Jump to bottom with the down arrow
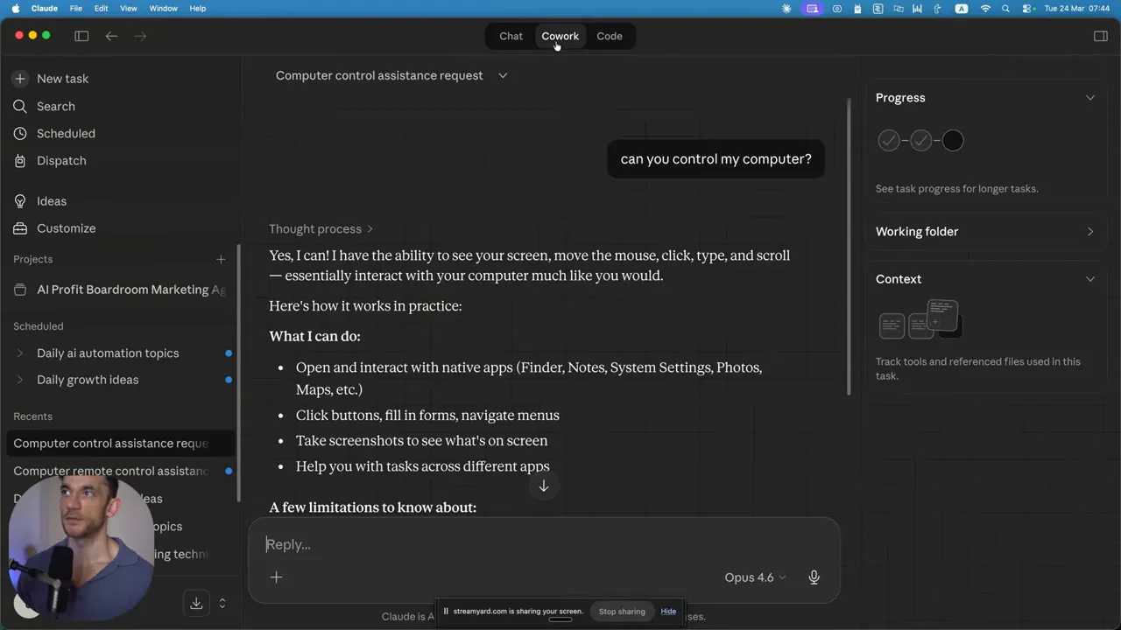 click(543, 486)
